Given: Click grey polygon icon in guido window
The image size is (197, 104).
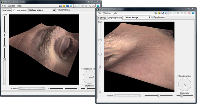Looking at the screenshot, I should [x=82, y=6].
